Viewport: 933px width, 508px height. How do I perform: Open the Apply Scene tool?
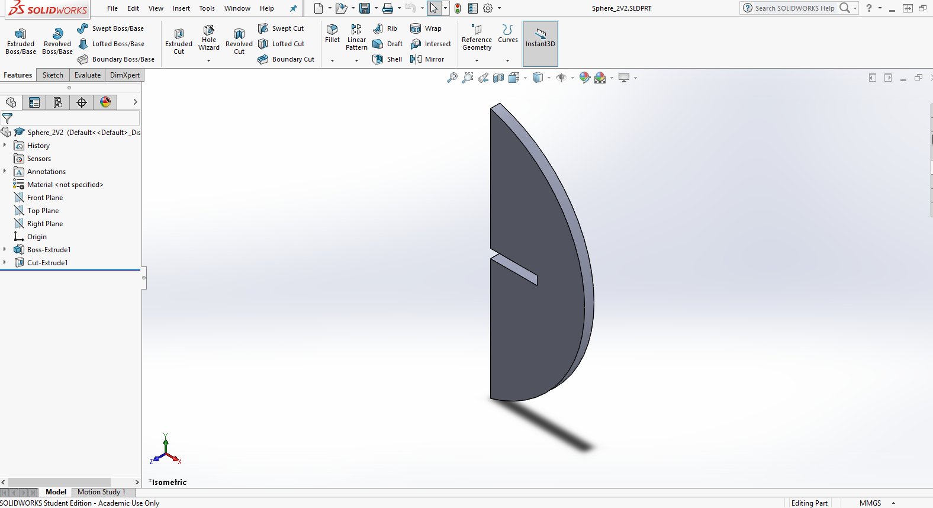(600, 78)
